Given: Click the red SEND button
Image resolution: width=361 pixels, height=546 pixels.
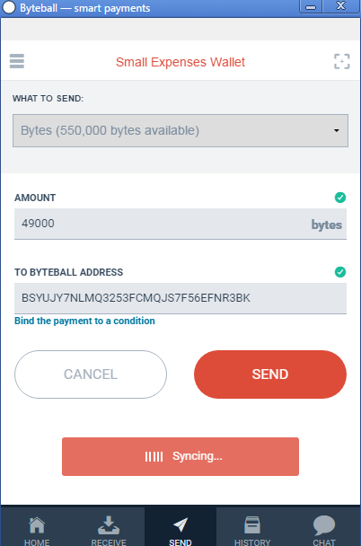Looking at the screenshot, I should pos(270,374).
